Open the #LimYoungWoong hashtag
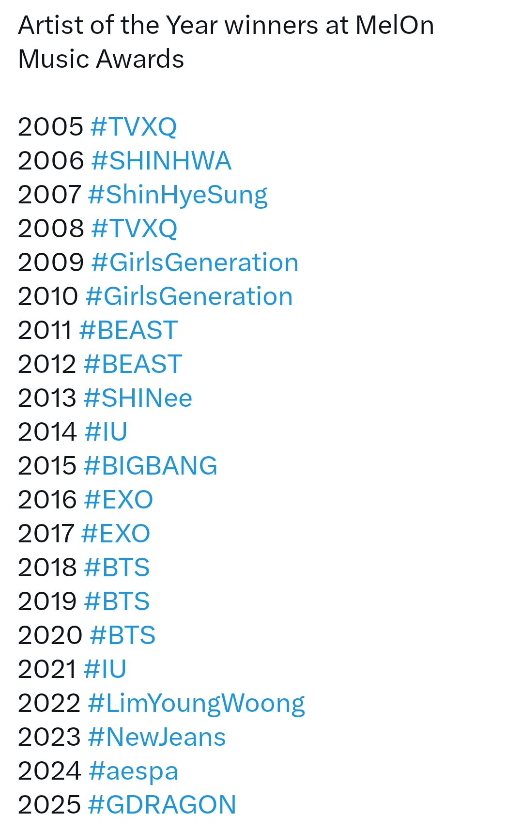The height and width of the screenshot is (830, 506). click(196, 703)
